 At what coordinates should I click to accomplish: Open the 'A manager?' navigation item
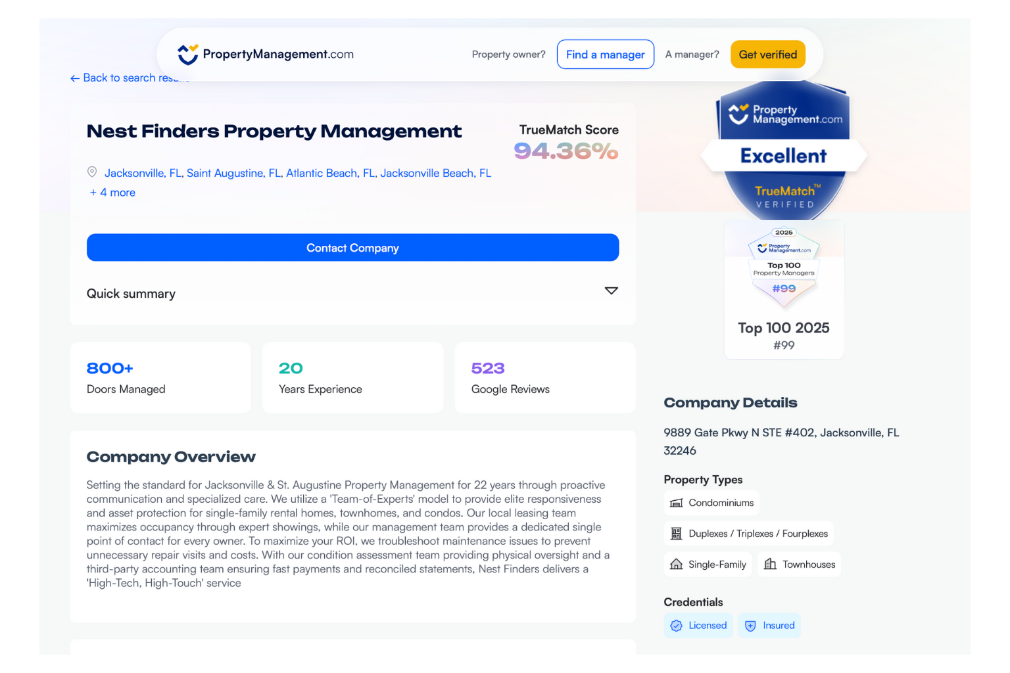(692, 54)
